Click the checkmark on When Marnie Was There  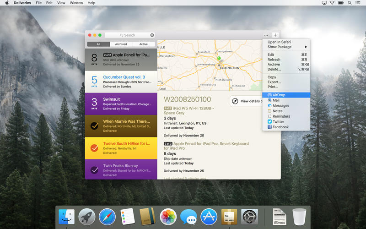pyautogui.click(x=94, y=125)
